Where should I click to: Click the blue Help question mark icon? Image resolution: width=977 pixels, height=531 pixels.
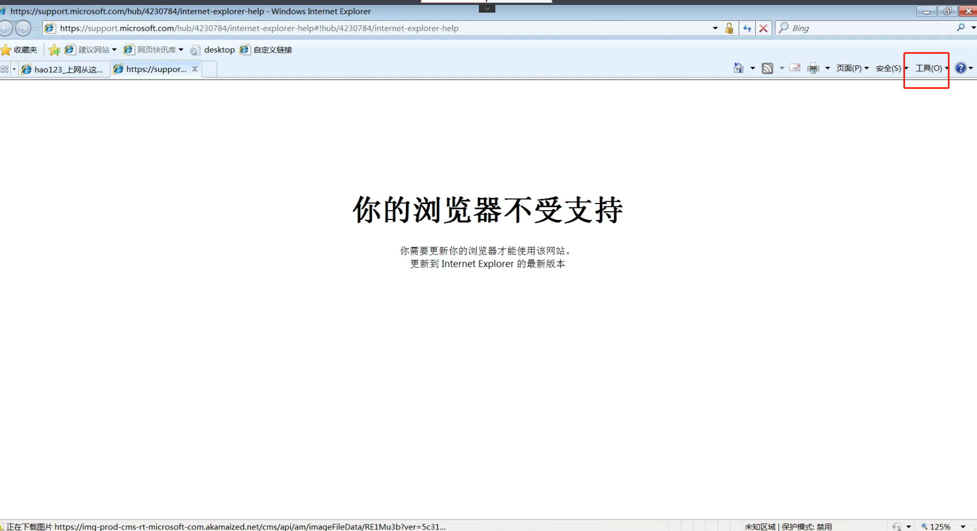point(961,68)
